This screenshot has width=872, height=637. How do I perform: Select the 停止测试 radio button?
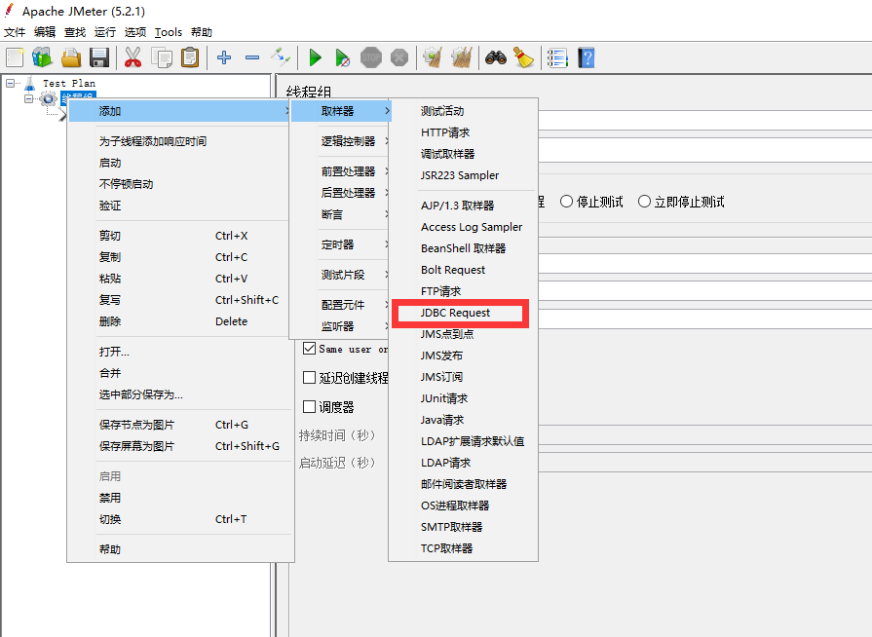[x=567, y=202]
